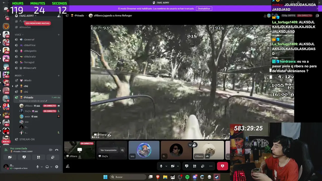Image resolution: width=322 pixels, height=181 pixels.
Task: Open user settings gear
Action: (57, 167)
